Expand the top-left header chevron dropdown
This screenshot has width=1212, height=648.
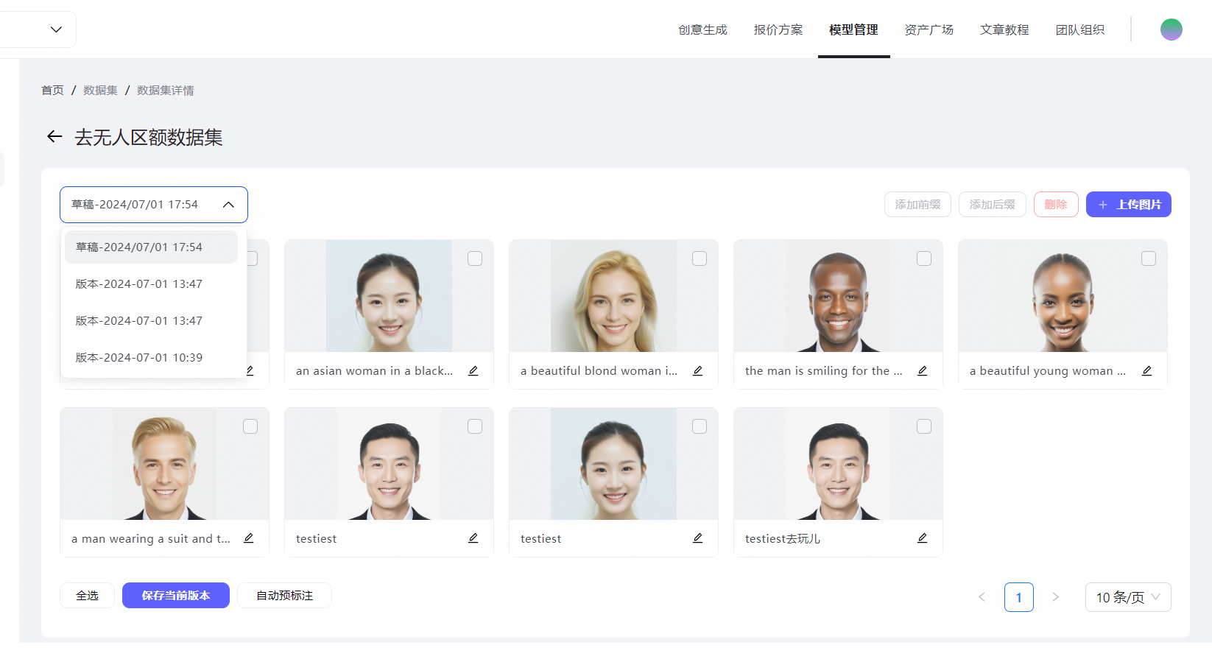(x=56, y=29)
